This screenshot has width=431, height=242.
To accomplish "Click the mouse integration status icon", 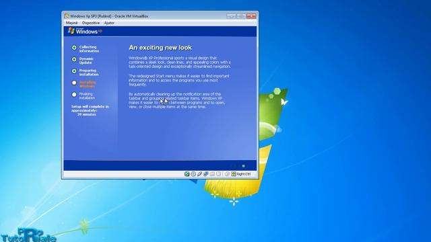I will (x=228, y=174).
